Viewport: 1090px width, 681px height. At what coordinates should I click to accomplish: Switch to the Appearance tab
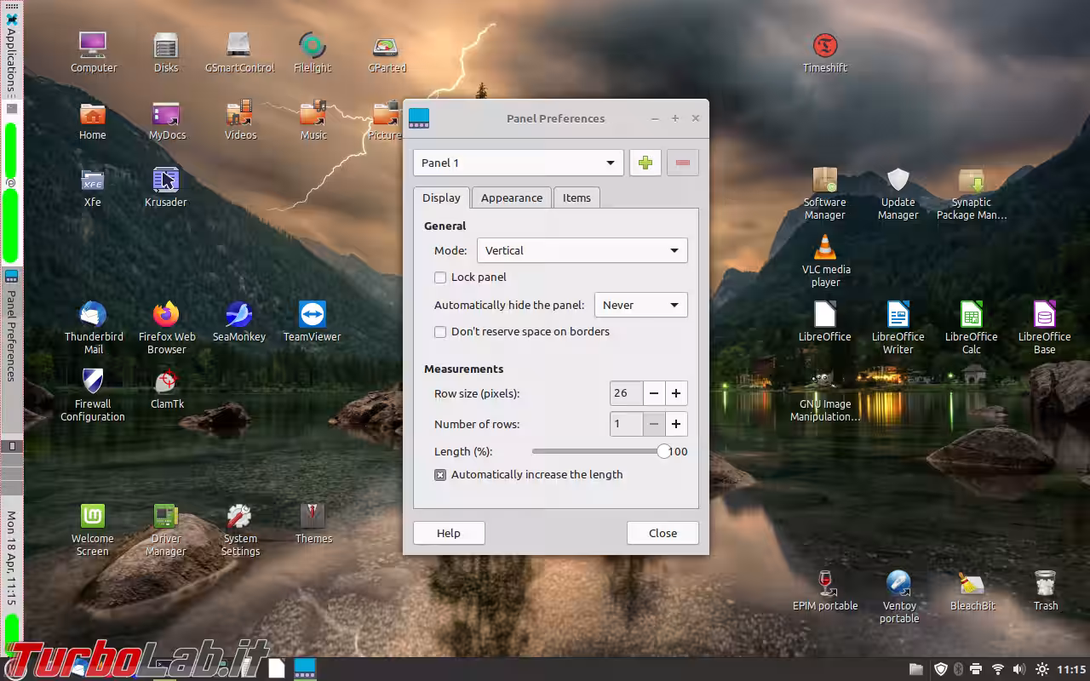click(511, 197)
